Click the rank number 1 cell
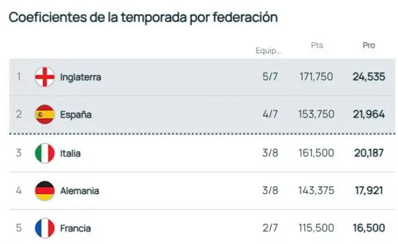Viewport: 398px width, 244px height. coord(19,77)
